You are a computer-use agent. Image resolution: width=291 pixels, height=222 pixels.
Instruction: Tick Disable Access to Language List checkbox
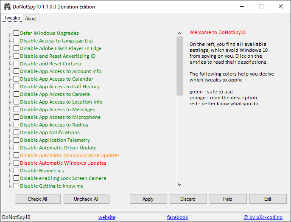point(16,40)
